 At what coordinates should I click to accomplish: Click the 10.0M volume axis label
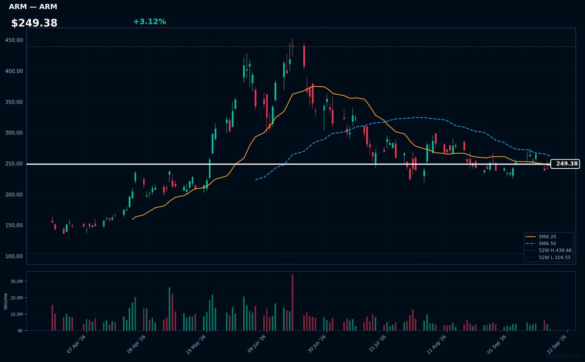17,314
